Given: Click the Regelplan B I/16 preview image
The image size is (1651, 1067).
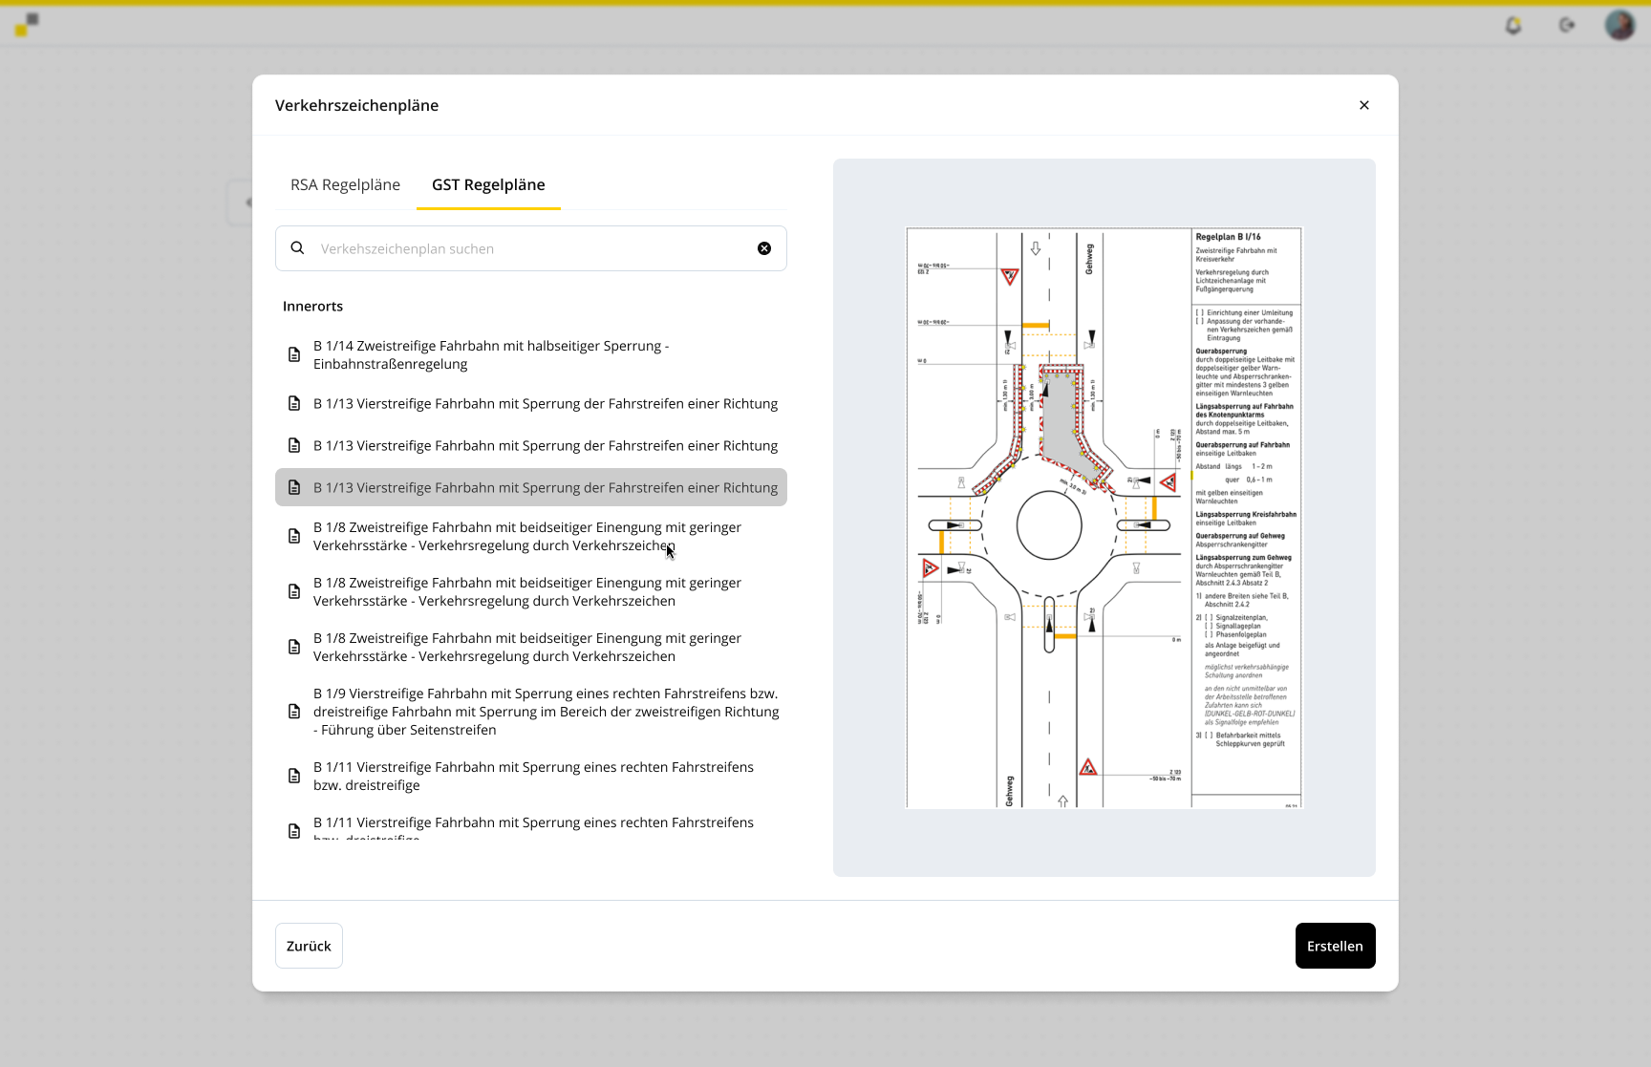Looking at the screenshot, I should click(x=1104, y=518).
